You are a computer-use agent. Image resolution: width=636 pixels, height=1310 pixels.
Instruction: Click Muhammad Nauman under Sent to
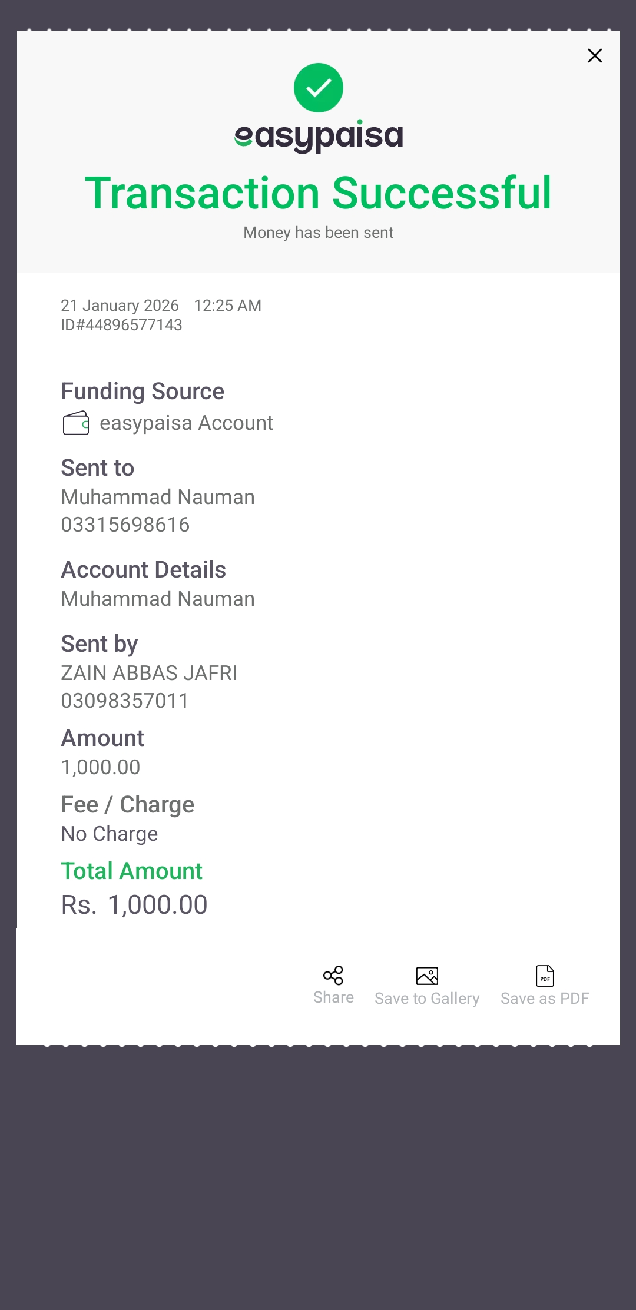point(158,497)
